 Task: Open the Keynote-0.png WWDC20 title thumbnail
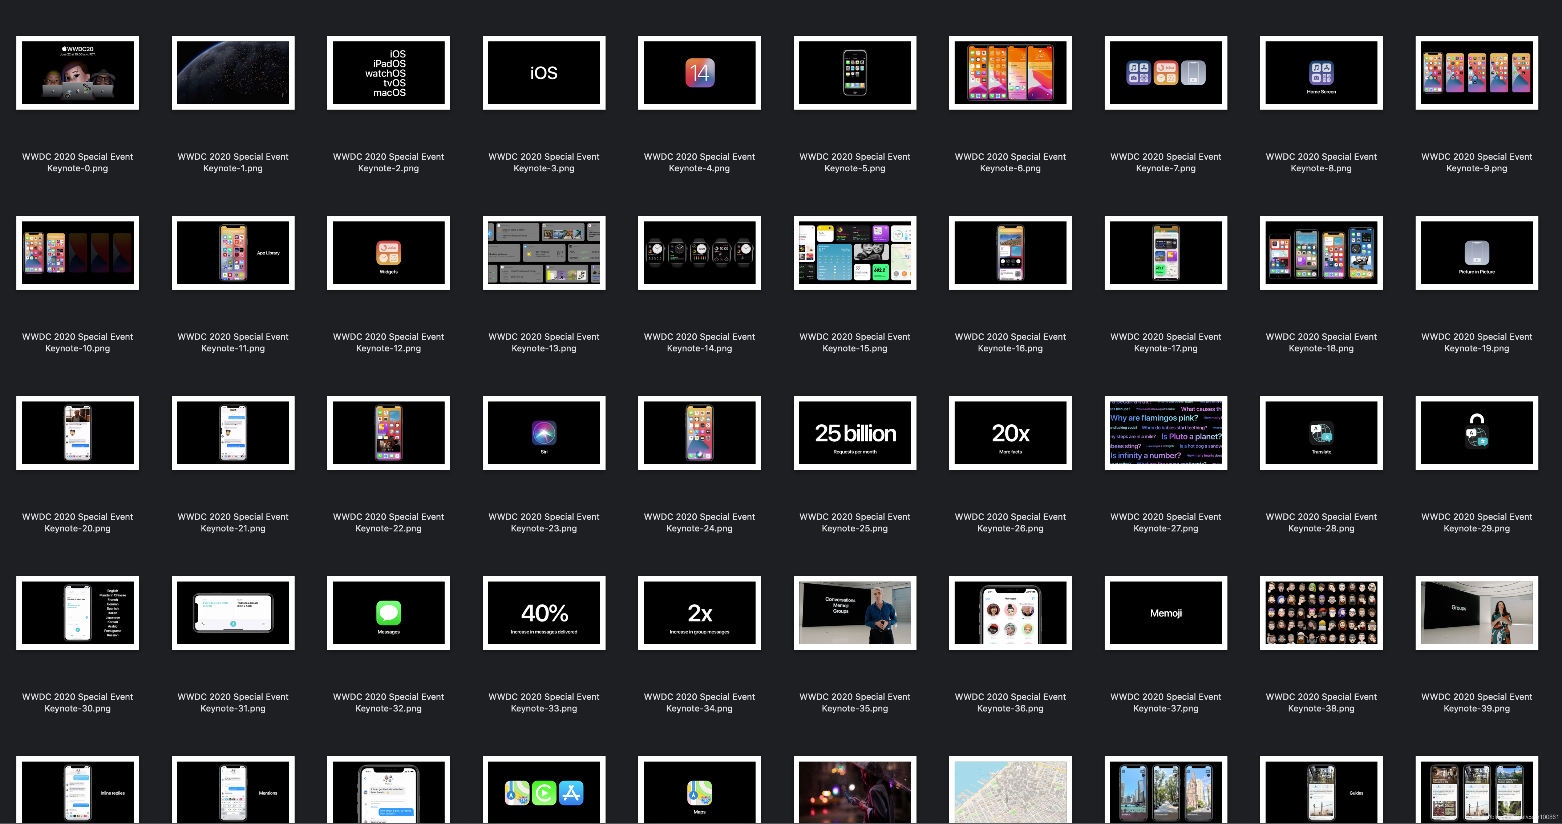(x=78, y=73)
